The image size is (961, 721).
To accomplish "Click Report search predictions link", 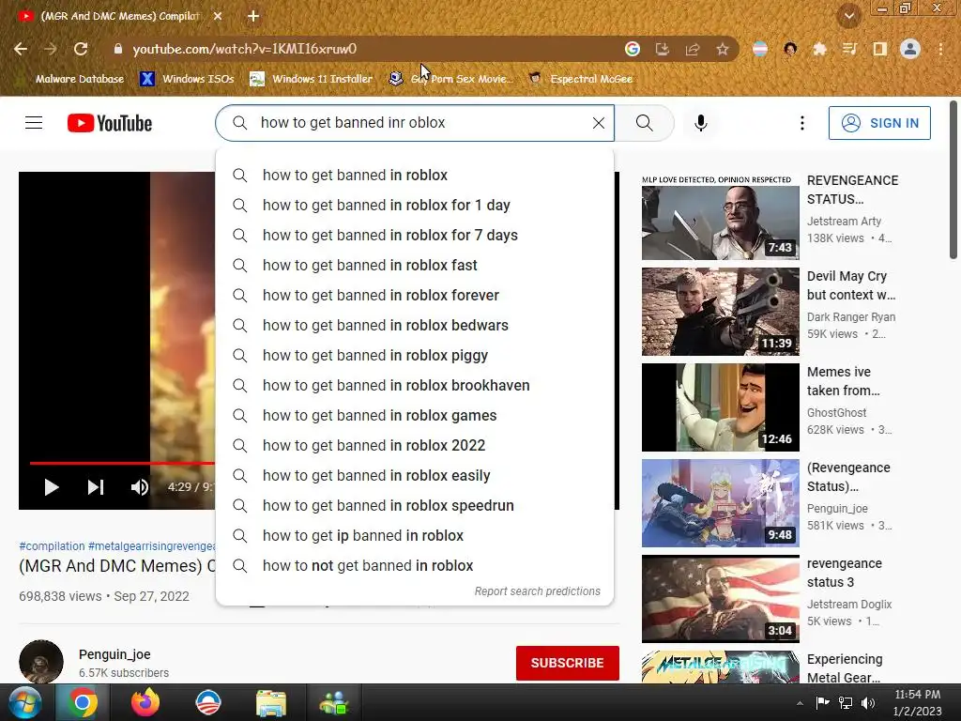I will 538,591.
